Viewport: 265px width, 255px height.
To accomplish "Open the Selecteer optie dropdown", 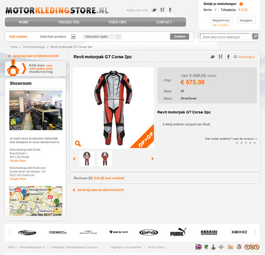I will (x=119, y=37).
